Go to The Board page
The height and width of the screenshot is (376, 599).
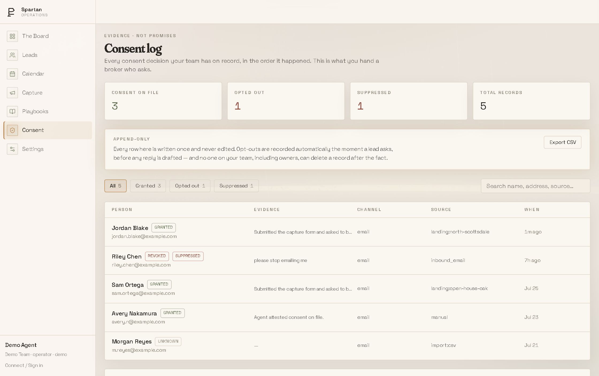[48, 36]
